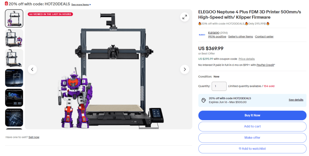Go to the previous product image arrow
Image resolution: width=309 pixels, height=156 pixels.
[32, 69]
